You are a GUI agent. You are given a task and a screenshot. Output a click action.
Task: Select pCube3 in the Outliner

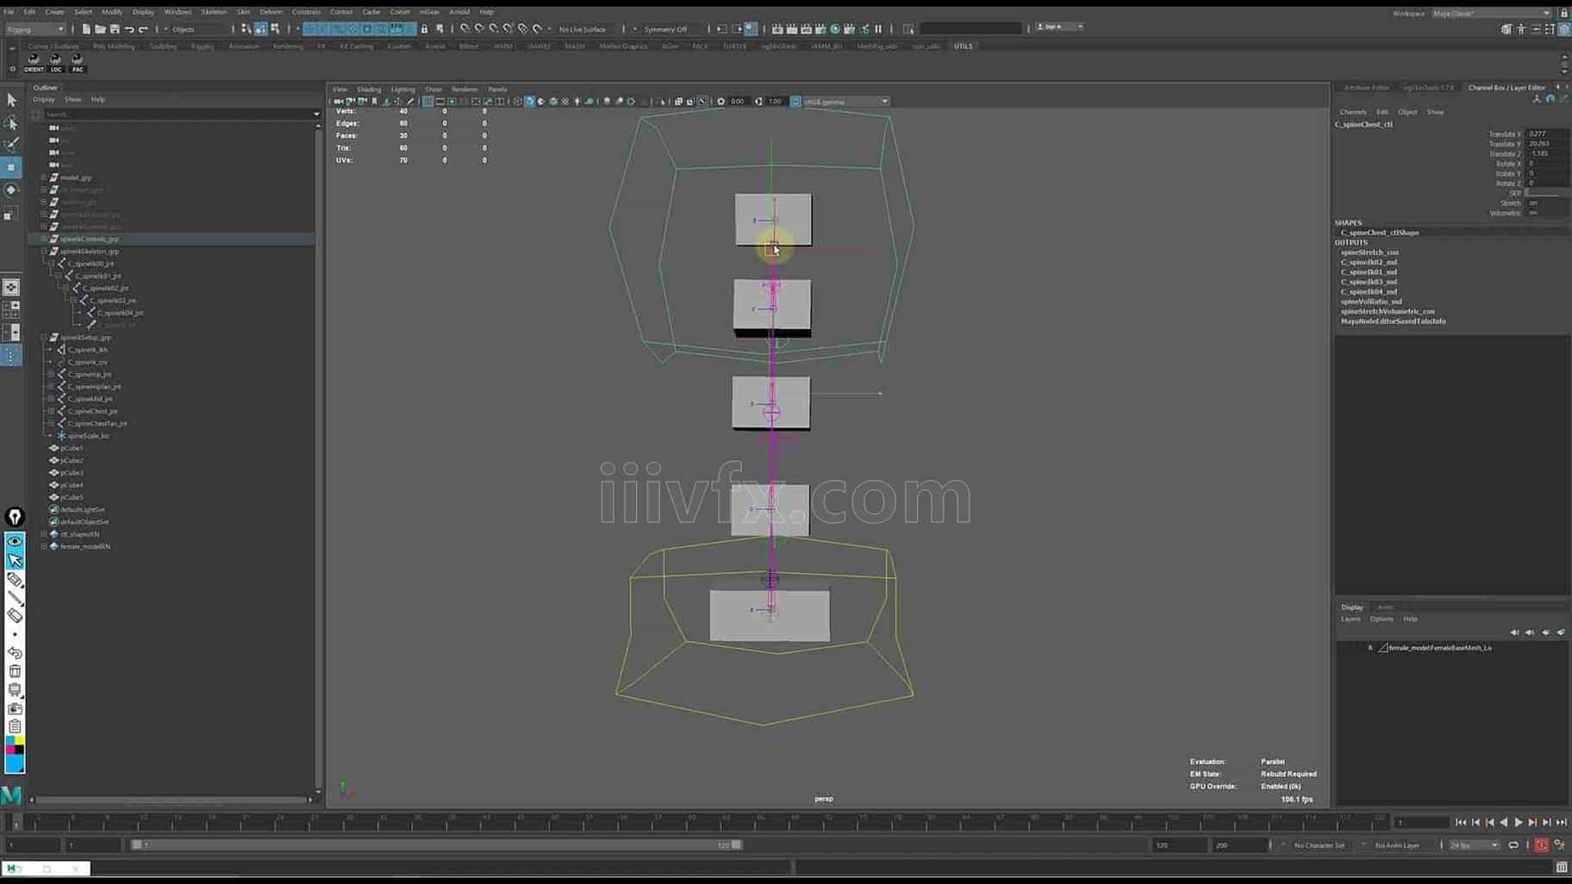pos(72,473)
